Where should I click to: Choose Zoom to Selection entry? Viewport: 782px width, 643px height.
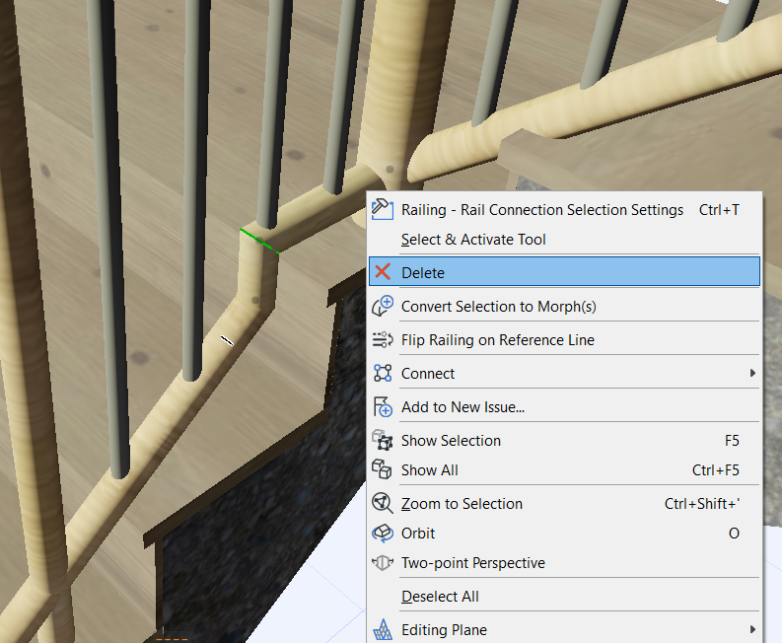(564, 503)
